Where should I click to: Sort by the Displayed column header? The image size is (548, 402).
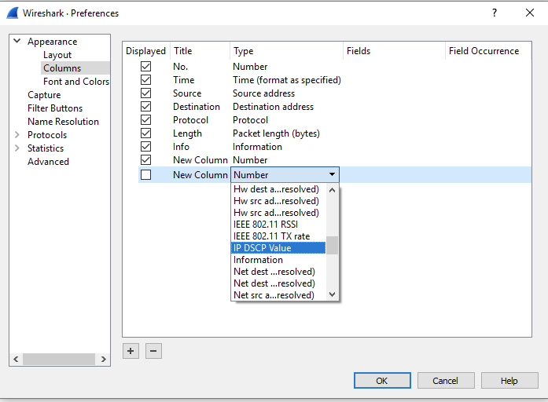[145, 51]
